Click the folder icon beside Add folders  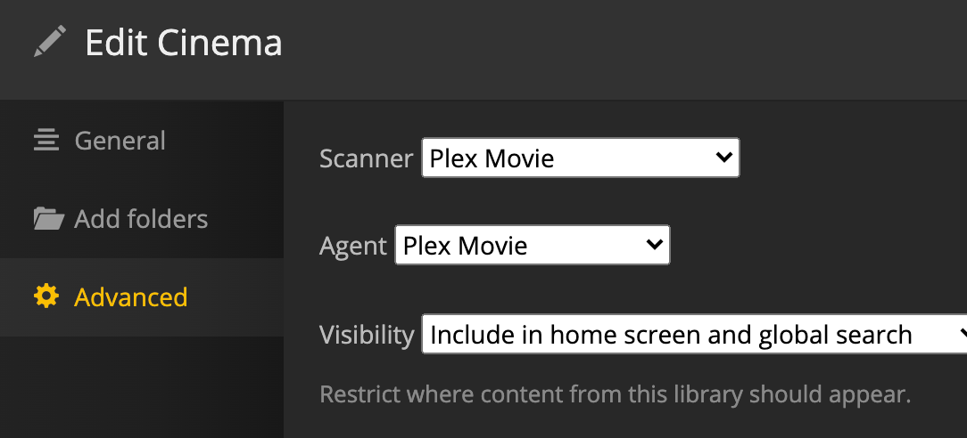pos(48,219)
